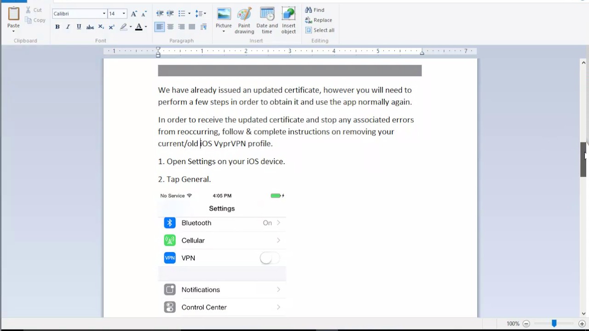
Task: Click the Increase indent icon
Action: coord(170,14)
